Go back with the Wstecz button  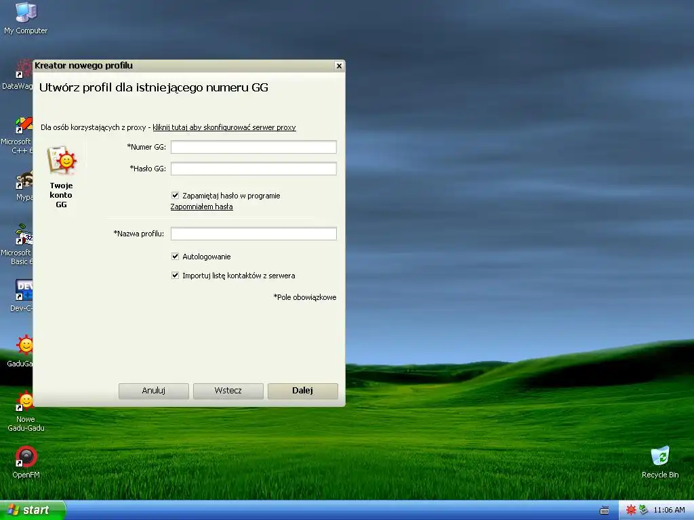[x=228, y=391]
